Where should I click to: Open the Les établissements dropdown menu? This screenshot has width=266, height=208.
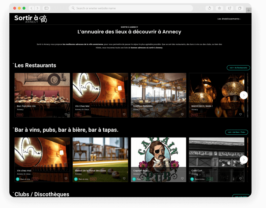click(229, 19)
